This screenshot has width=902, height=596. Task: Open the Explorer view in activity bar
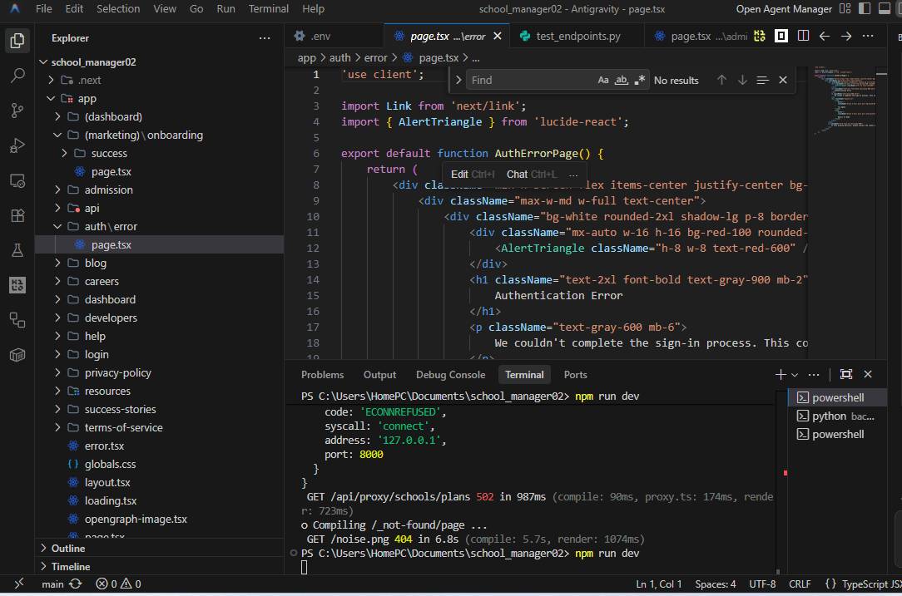point(17,41)
